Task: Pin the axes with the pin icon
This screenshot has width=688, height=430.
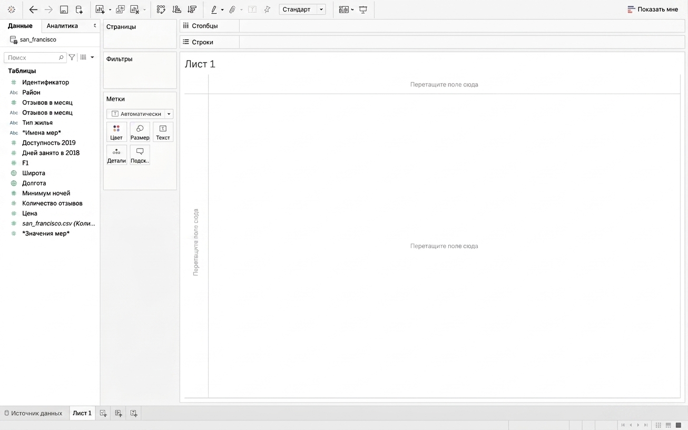Action: click(267, 9)
